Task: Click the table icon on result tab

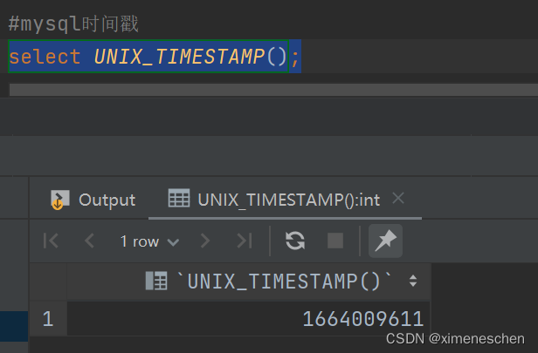Action: 178,200
